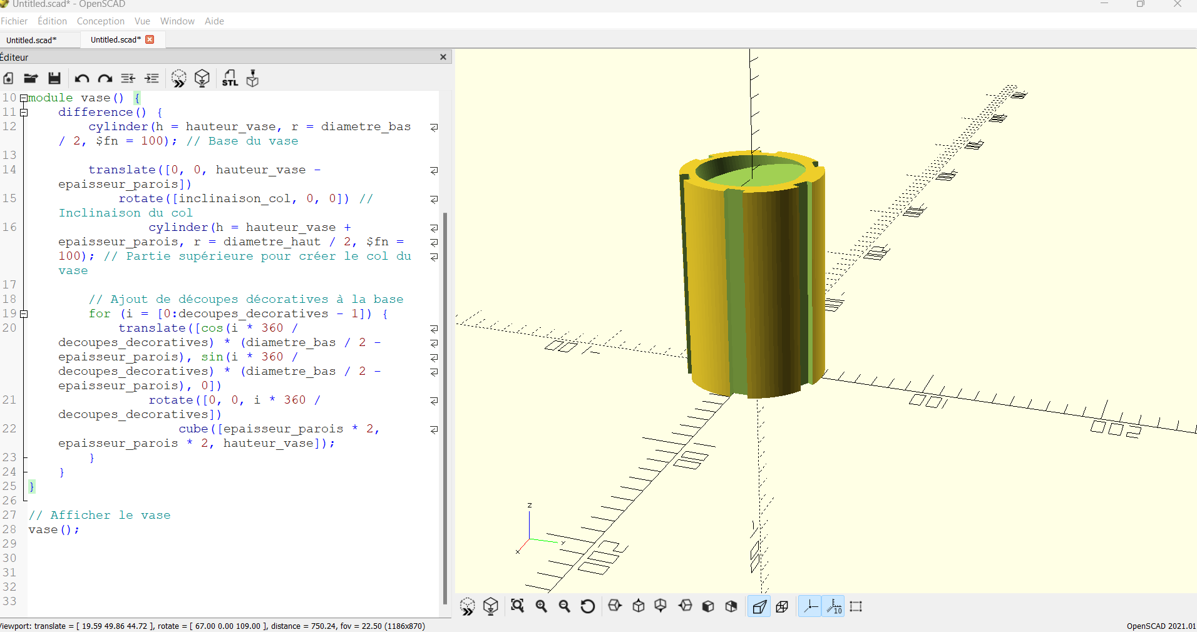This screenshot has height=632, width=1197.
Task: Open the Édition menu
Action: [52, 21]
